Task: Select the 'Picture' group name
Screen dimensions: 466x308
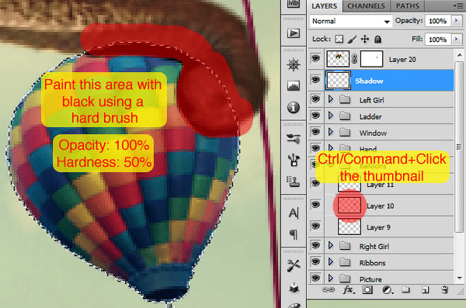Action: (370, 279)
